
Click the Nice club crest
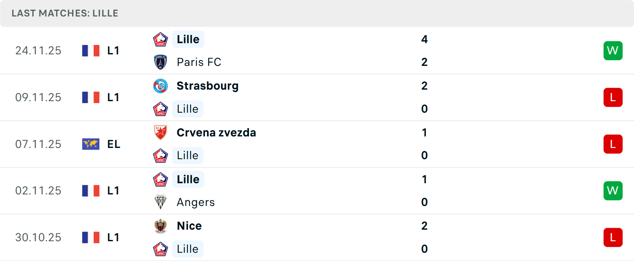[160, 226]
